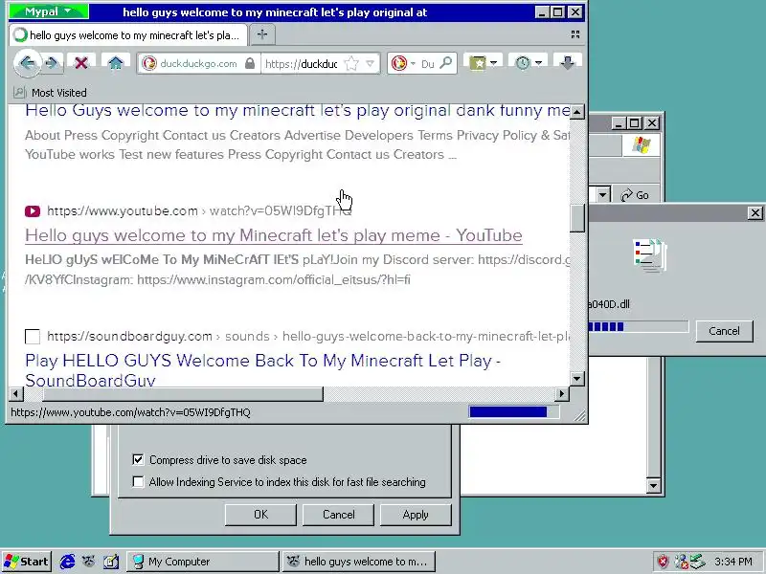The height and width of the screenshot is (574, 766).
Task: Open the 'dank funny' result title link
Action: 297,110
